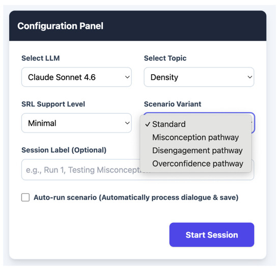
Task: Click the Scenario Variant field label
Action: click(173, 104)
